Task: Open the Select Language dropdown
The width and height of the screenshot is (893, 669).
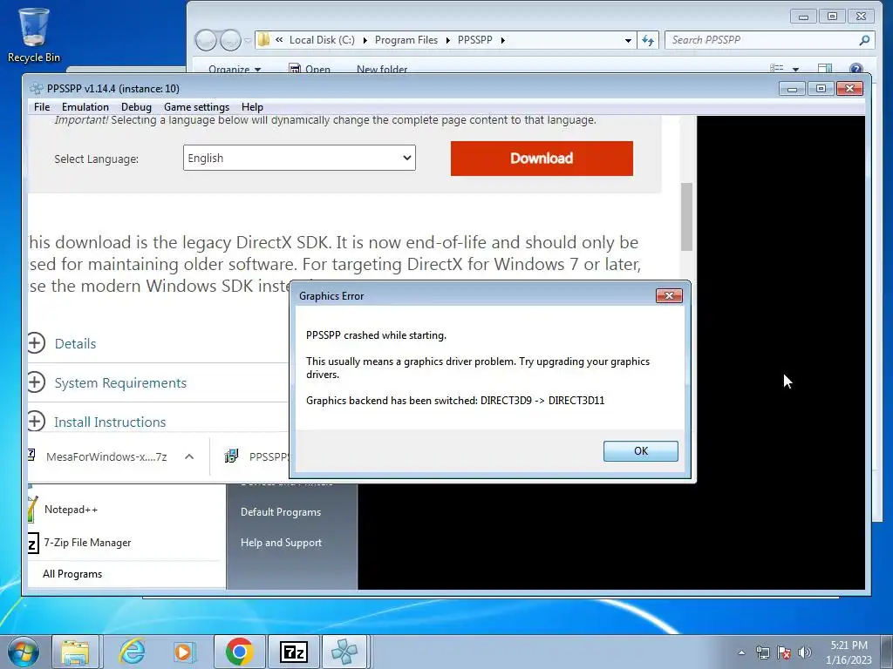Action: pyautogui.click(x=299, y=158)
